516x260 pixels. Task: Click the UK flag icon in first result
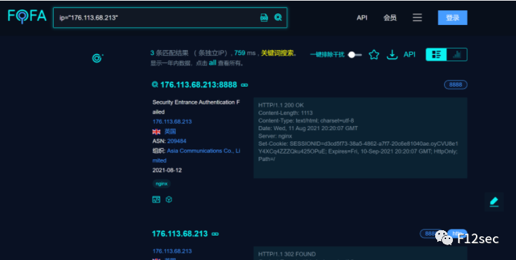156,131
